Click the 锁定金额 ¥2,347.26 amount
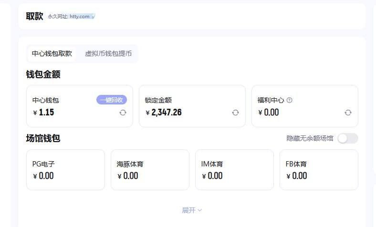 point(166,113)
